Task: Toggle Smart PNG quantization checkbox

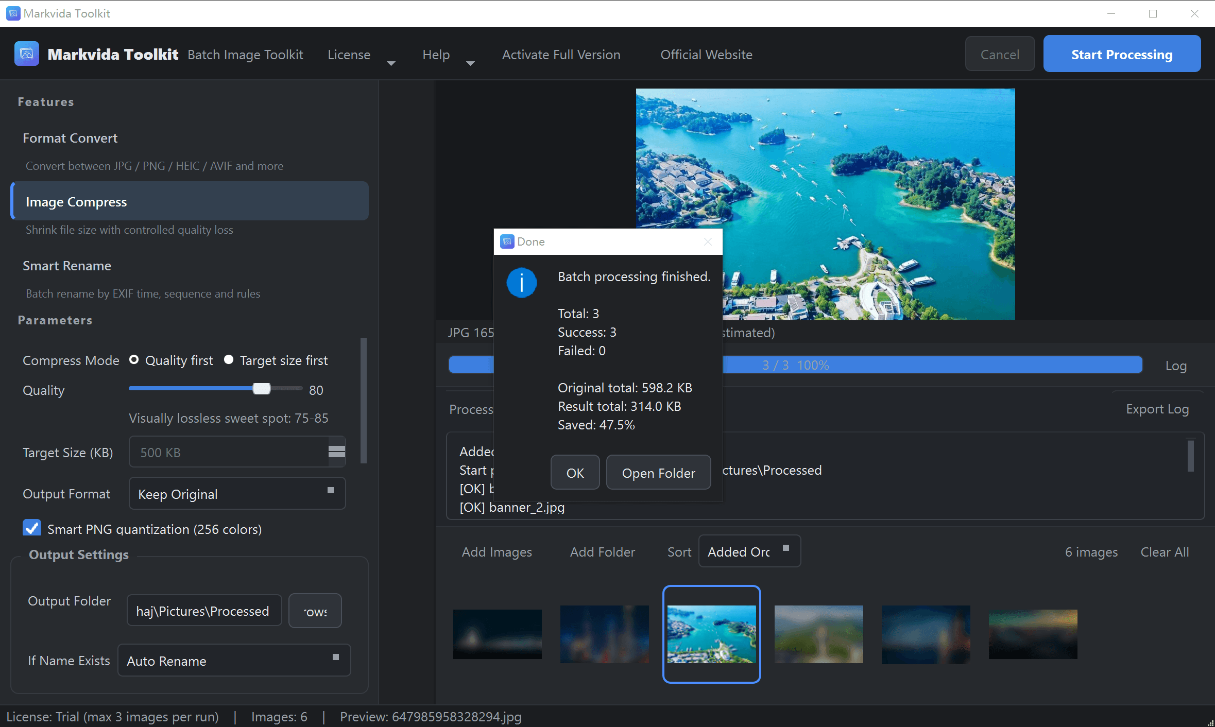Action: [x=32, y=528]
